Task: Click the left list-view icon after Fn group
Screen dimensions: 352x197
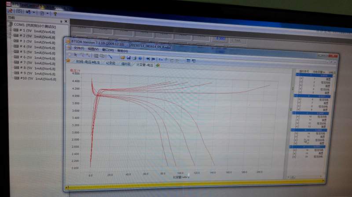Action: pyautogui.click(x=188, y=61)
